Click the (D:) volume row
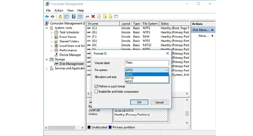This screenshot has width=253, height=136. pos(138,32)
